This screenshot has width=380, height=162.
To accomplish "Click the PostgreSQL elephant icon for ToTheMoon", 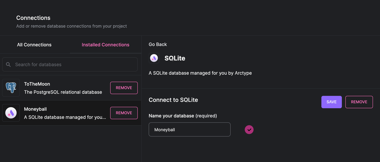I will (x=11, y=88).
